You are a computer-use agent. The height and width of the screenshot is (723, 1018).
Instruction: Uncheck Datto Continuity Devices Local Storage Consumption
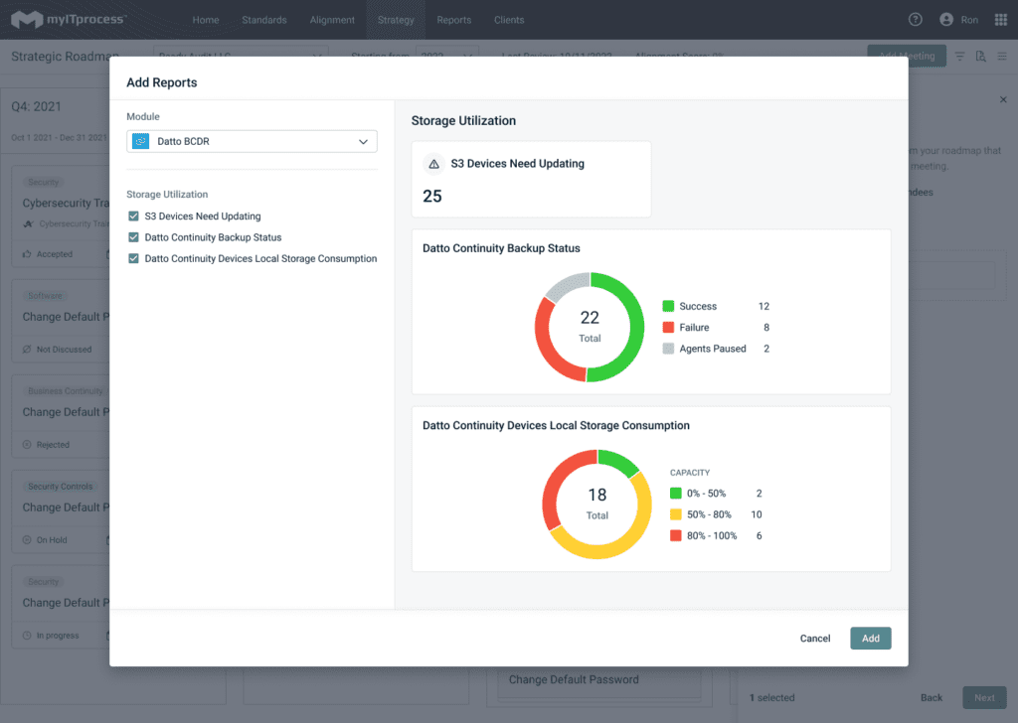point(133,258)
